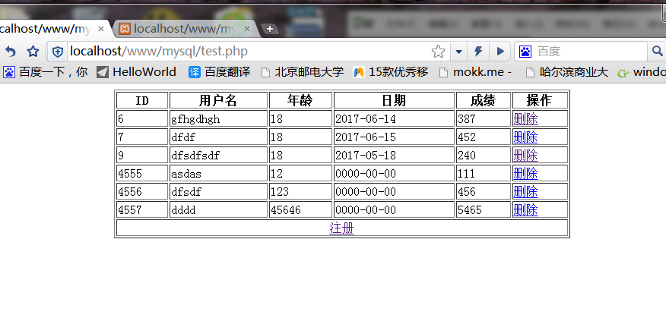666x321 pixels.
Task: Click the favorite star inside the address bar
Action: coord(438,52)
